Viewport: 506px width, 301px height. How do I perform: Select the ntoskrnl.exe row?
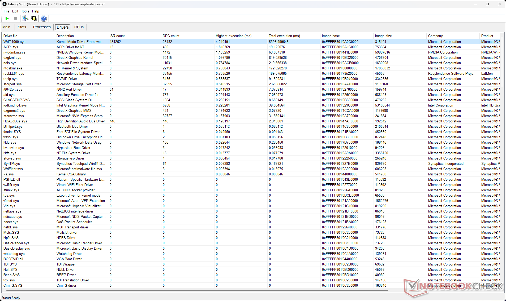[251, 68]
